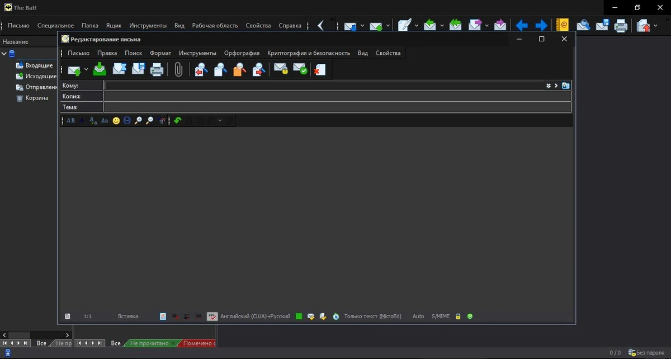
Task: Toggle message encryption envelope-with-lock icon
Action: [x=281, y=69]
